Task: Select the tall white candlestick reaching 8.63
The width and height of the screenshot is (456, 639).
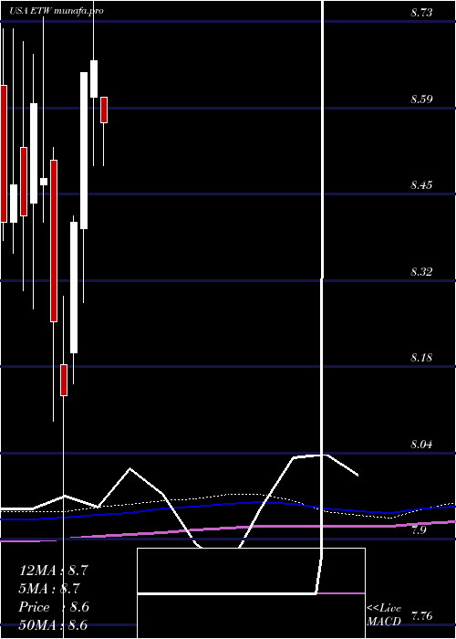Action: 84,151
